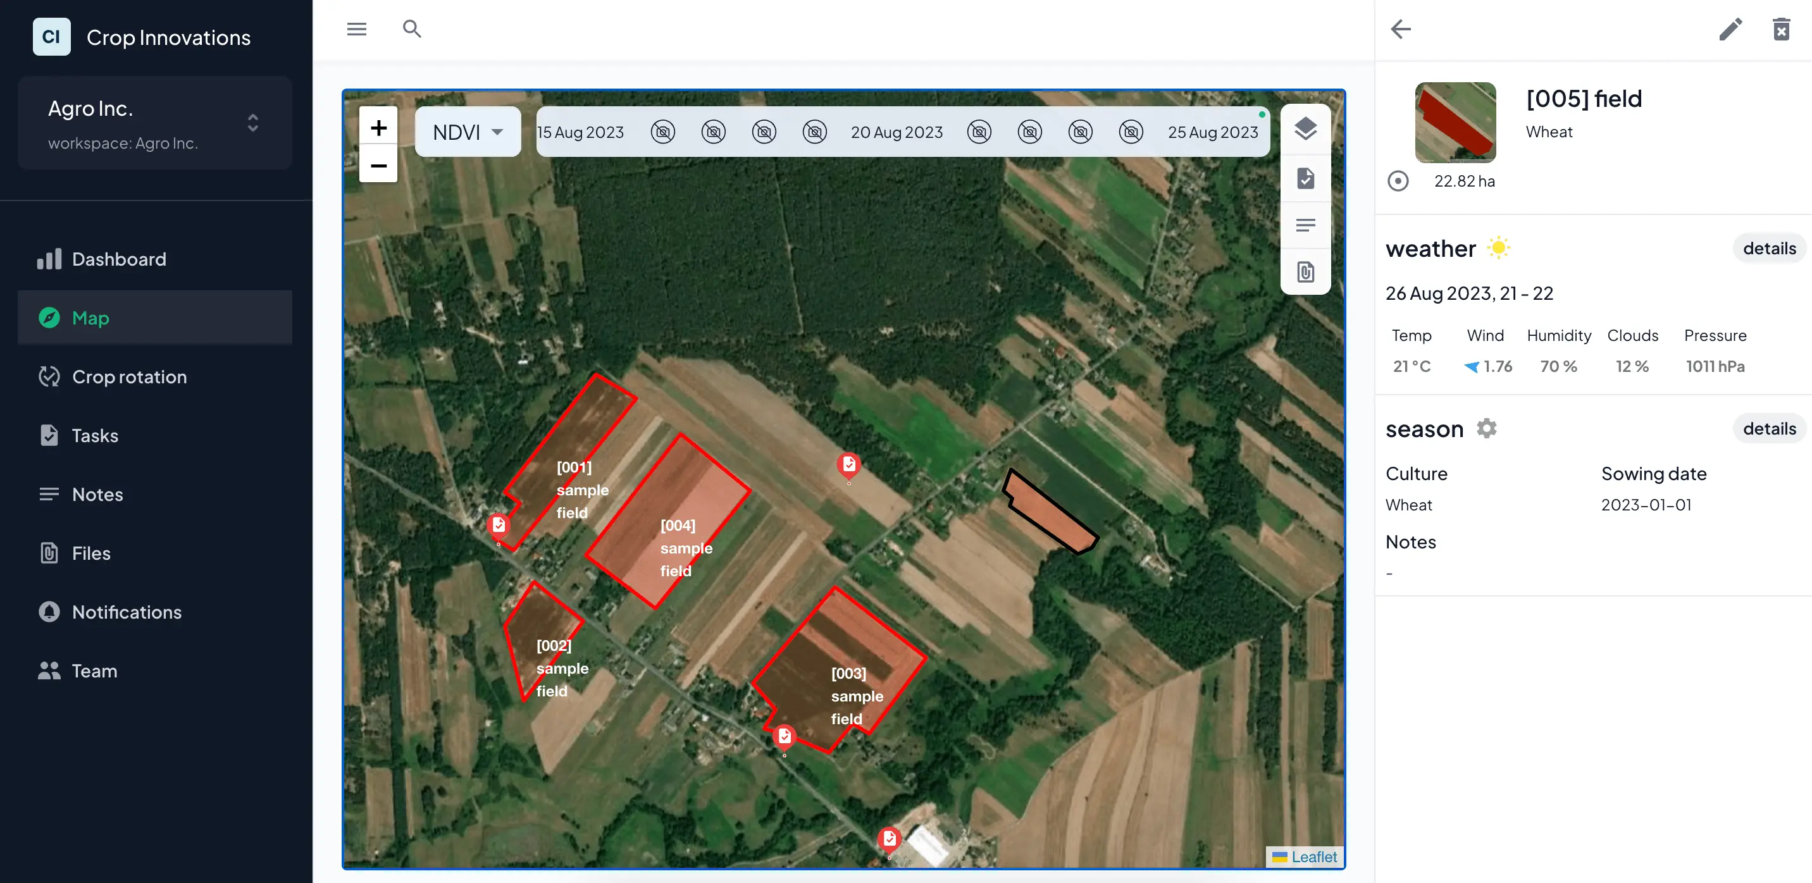This screenshot has height=883, width=1812.
Task: Open the hamburger menu above the map
Action: click(x=356, y=29)
